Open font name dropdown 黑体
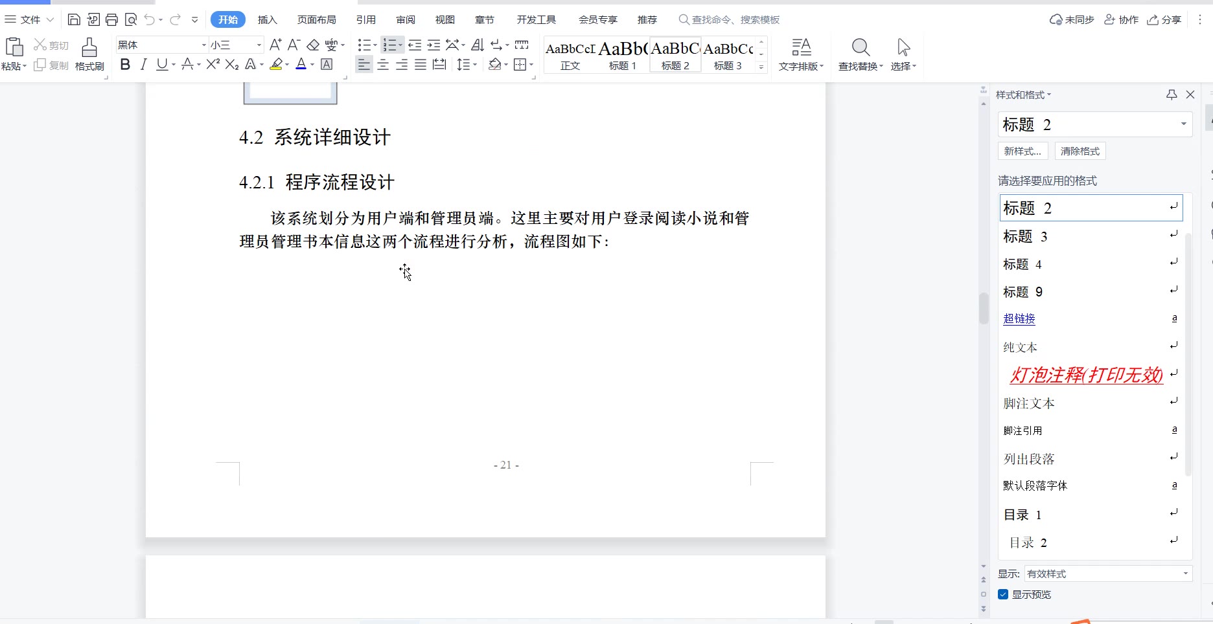The width and height of the screenshot is (1213, 624). click(x=204, y=45)
